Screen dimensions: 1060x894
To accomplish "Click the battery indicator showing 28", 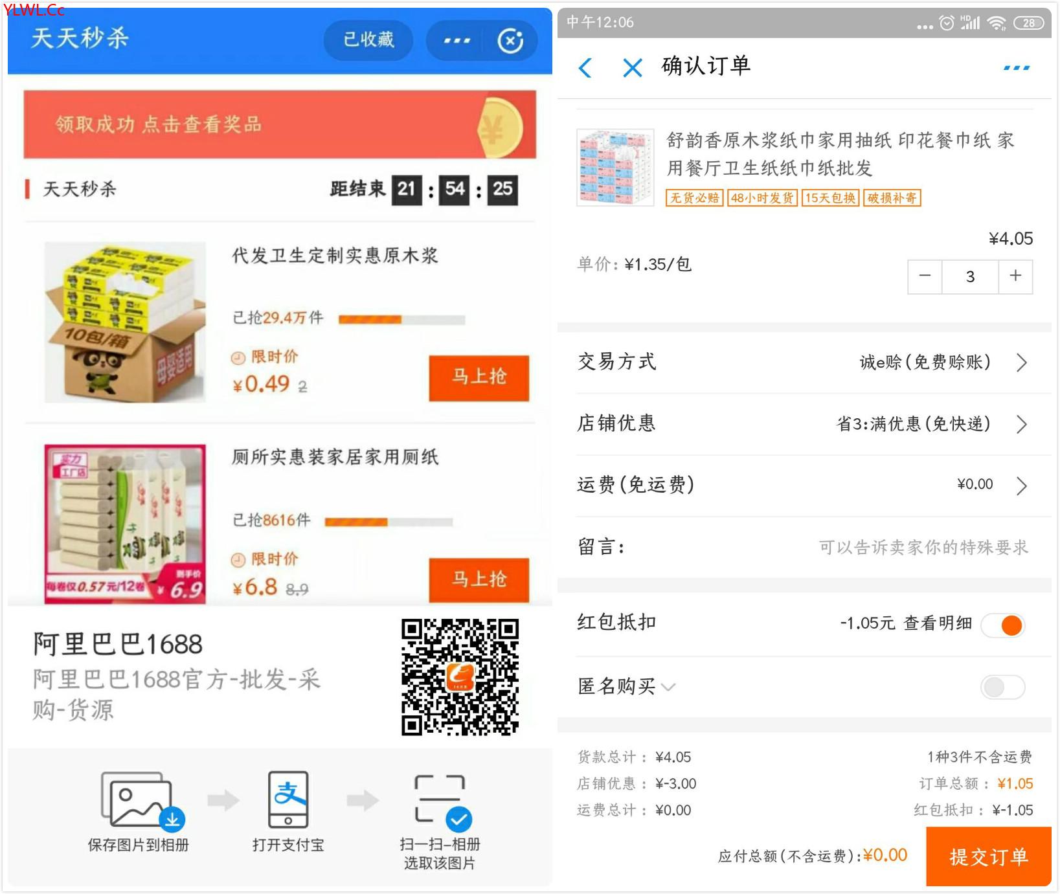I will tap(1029, 23).
